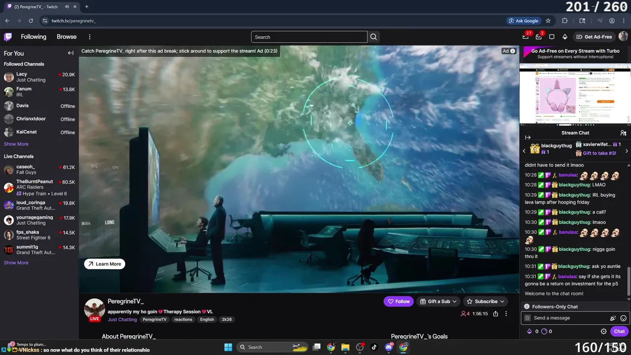Collapse the For You sidebar

click(x=70, y=53)
